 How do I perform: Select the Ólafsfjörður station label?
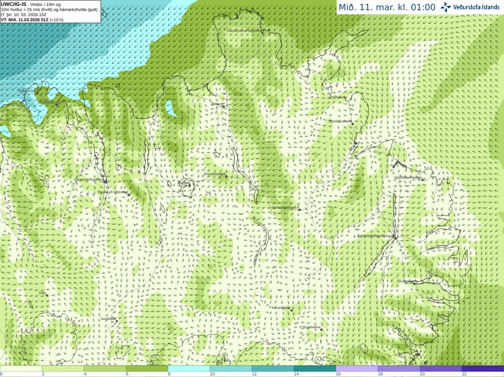47,102
